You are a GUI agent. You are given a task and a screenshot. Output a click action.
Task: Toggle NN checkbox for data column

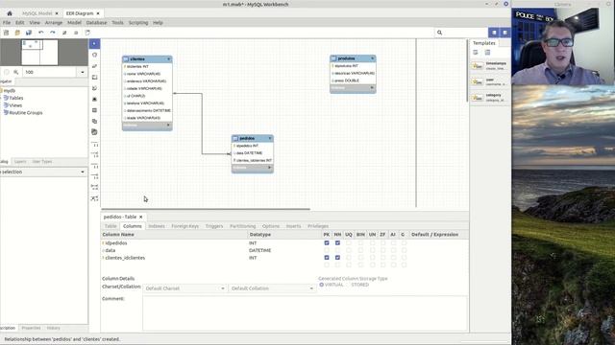point(337,250)
